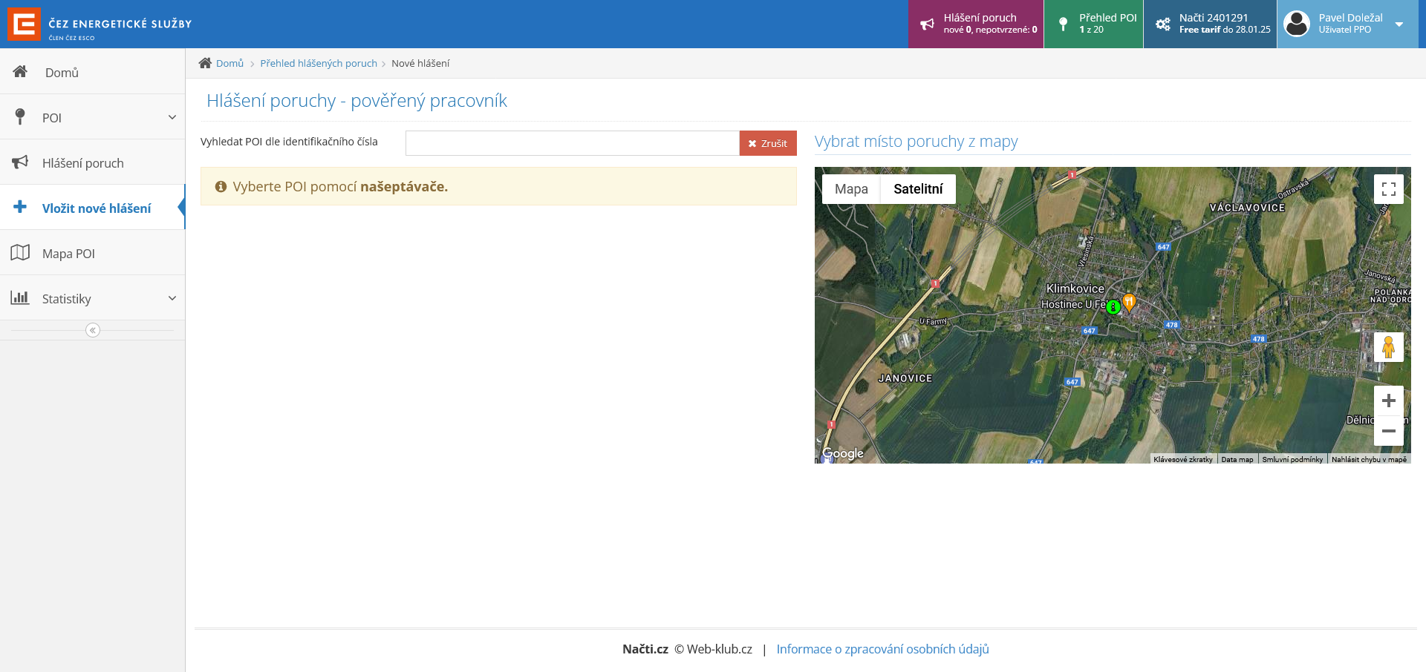This screenshot has height=672, width=1426.
Task: Click the orange restaurant marker on map
Action: 1129,301
